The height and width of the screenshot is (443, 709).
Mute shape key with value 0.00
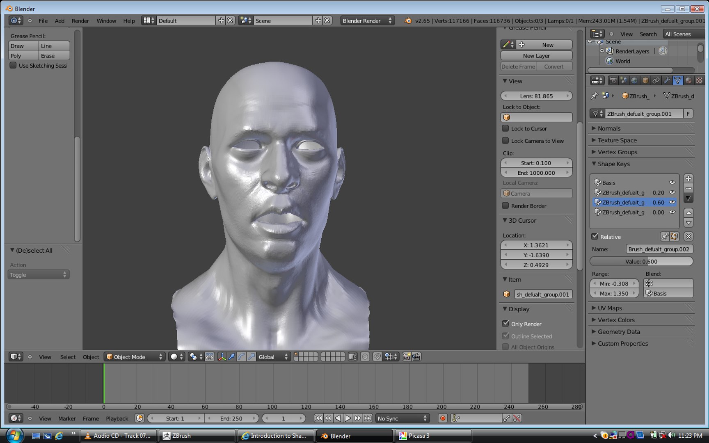pyautogui.click(x=672, y=212)
